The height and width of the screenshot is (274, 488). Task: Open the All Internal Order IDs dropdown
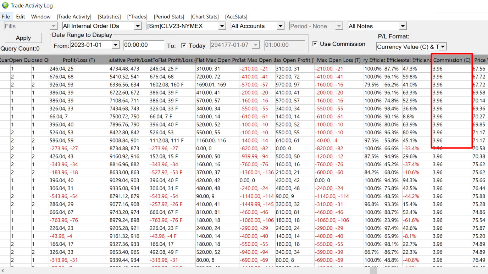coord(138,26)
